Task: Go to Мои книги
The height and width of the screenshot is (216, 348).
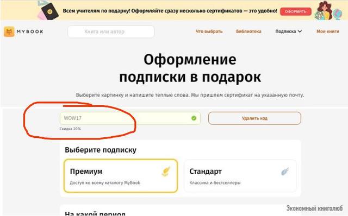Action: (328, 31)
